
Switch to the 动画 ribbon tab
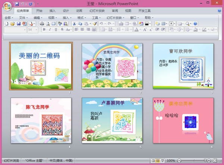pos(79,11)
